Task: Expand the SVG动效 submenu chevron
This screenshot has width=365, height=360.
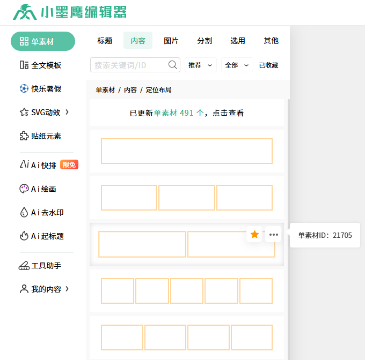Action: 67,112
